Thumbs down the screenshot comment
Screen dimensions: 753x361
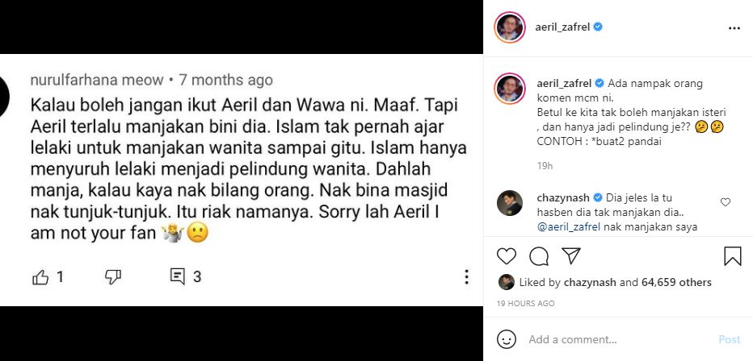point(113,276)
